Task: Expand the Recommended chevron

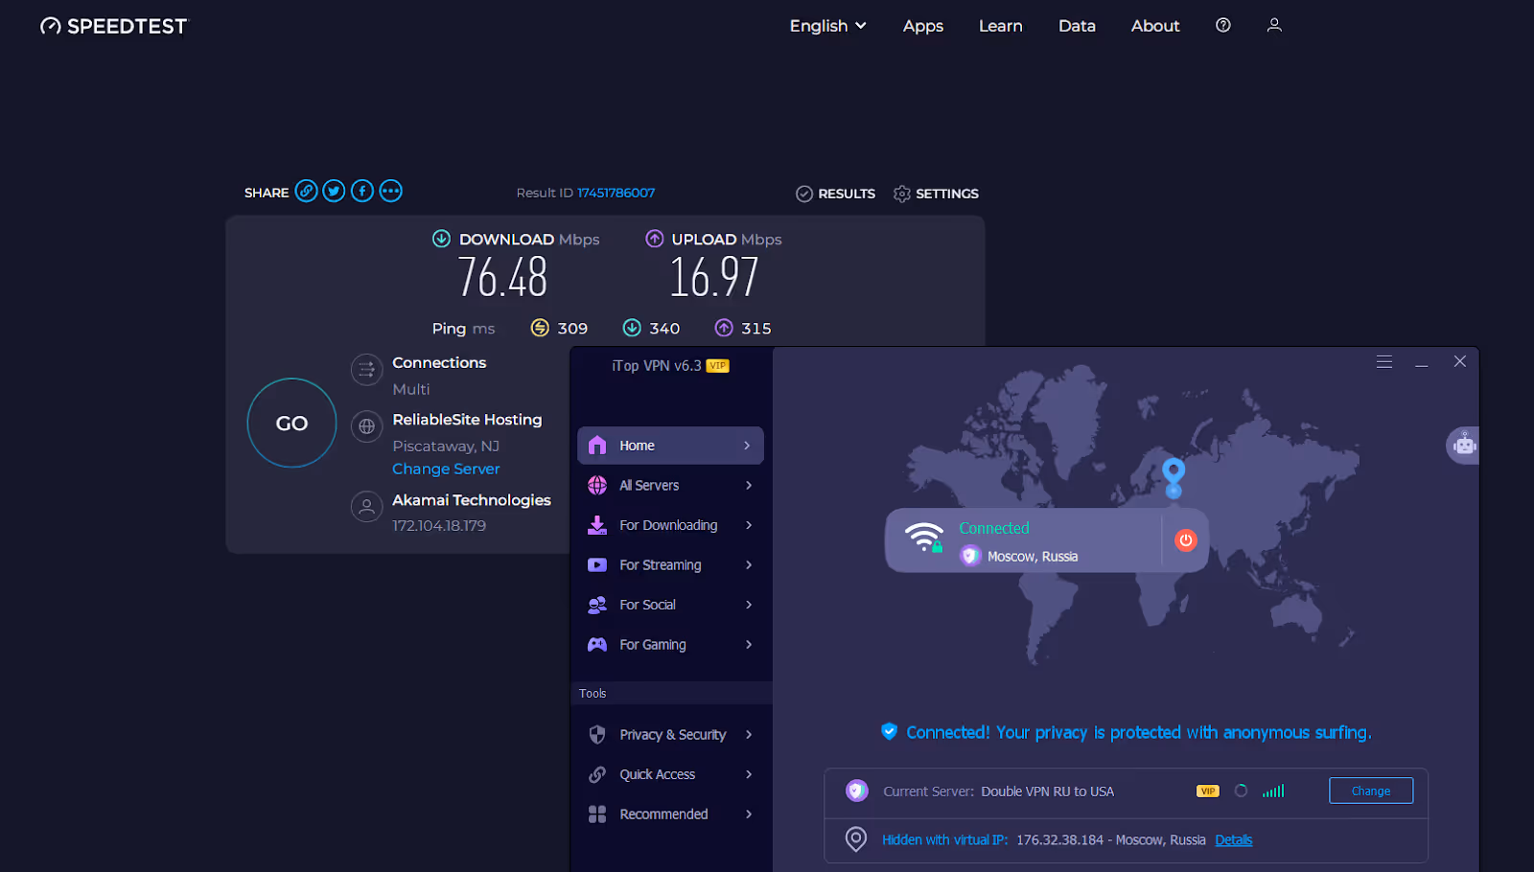Action: coord(748,815)
